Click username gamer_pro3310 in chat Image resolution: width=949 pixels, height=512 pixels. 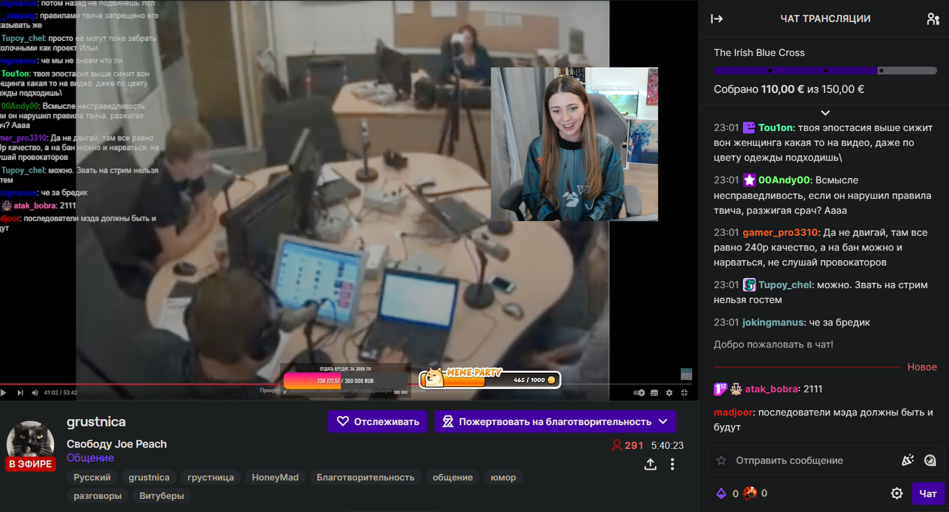point(780,233)
